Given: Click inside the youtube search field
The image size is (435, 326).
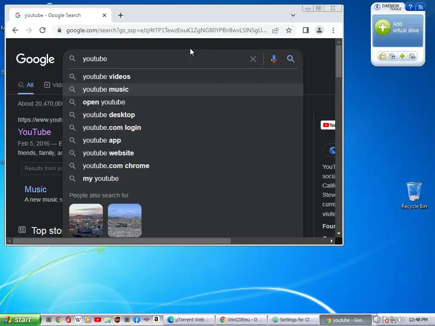Looking at the screenshot, I should 164,59.
